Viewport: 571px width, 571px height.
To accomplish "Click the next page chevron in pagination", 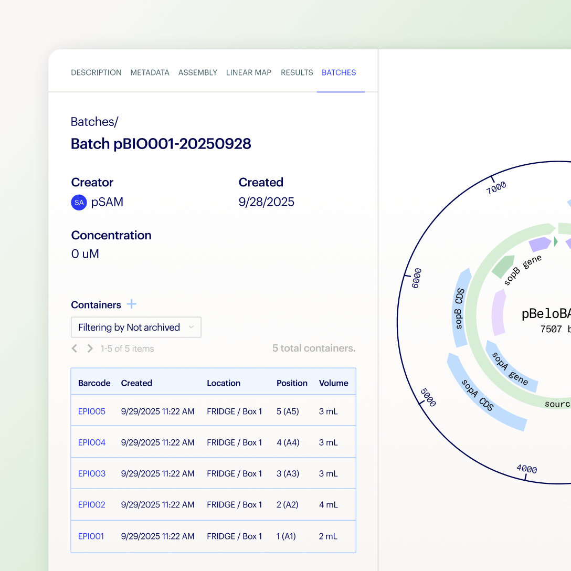I will 89,348.
